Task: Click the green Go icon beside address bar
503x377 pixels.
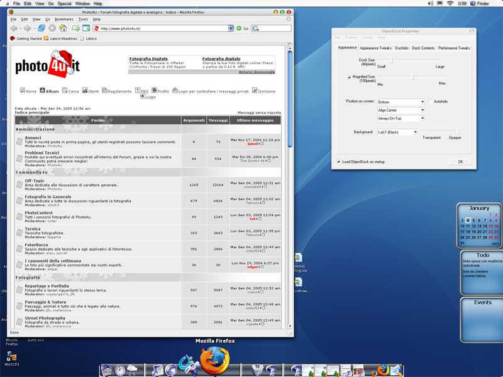Action: coord(239,28)
